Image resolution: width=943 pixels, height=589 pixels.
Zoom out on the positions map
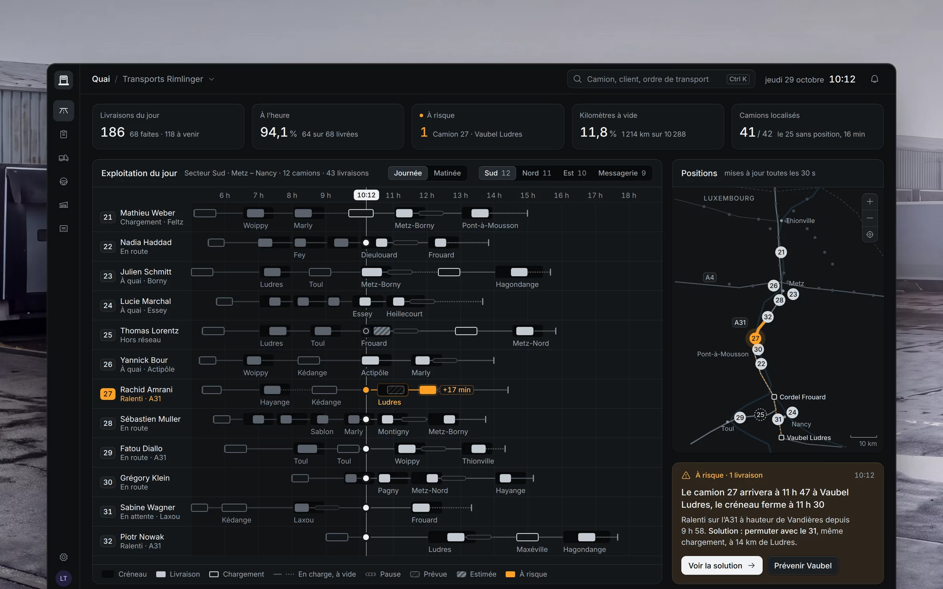point(870,218)
